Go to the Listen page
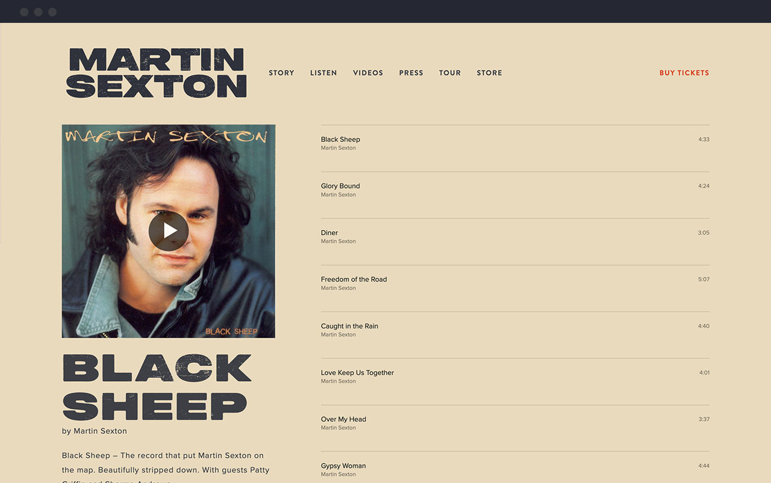Screen dimensions: 771x483 click(323, 73)
